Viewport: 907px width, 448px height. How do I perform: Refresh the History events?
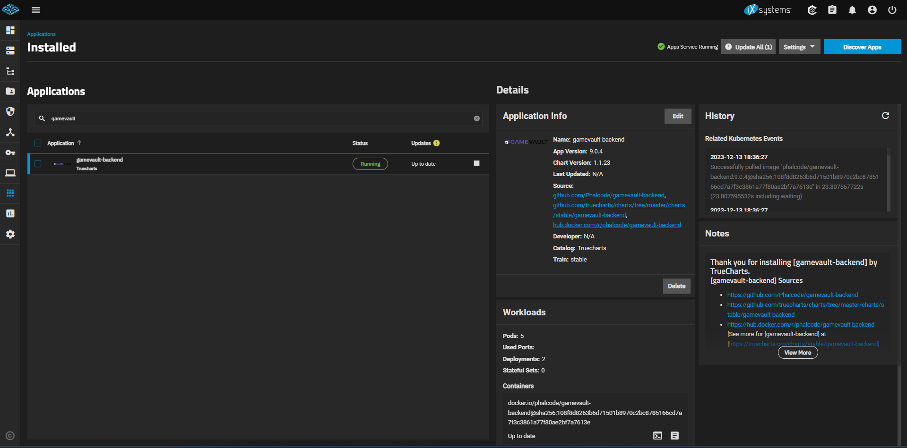click(x=885, y=116)
